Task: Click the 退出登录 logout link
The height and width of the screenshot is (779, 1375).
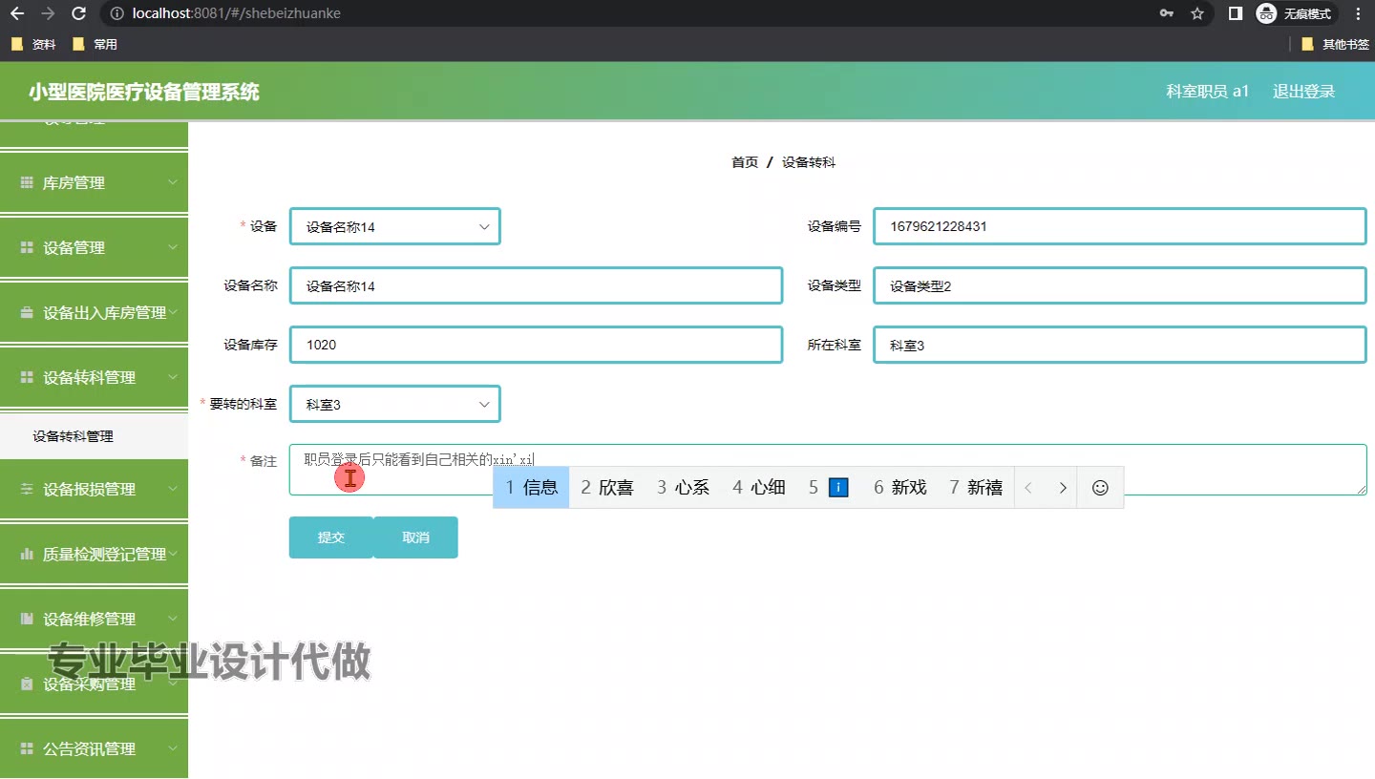Action: [1303, 92]
